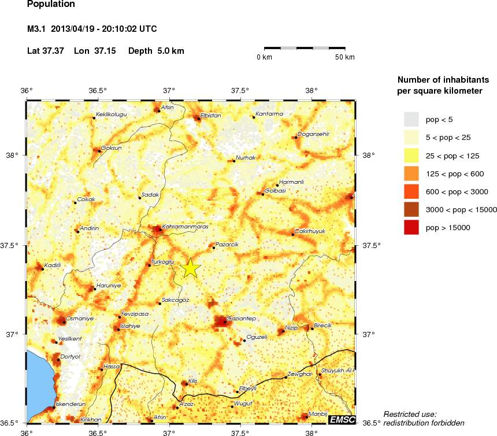Click the Manbij city dot
497x436 pixels.
pos(306,416)
